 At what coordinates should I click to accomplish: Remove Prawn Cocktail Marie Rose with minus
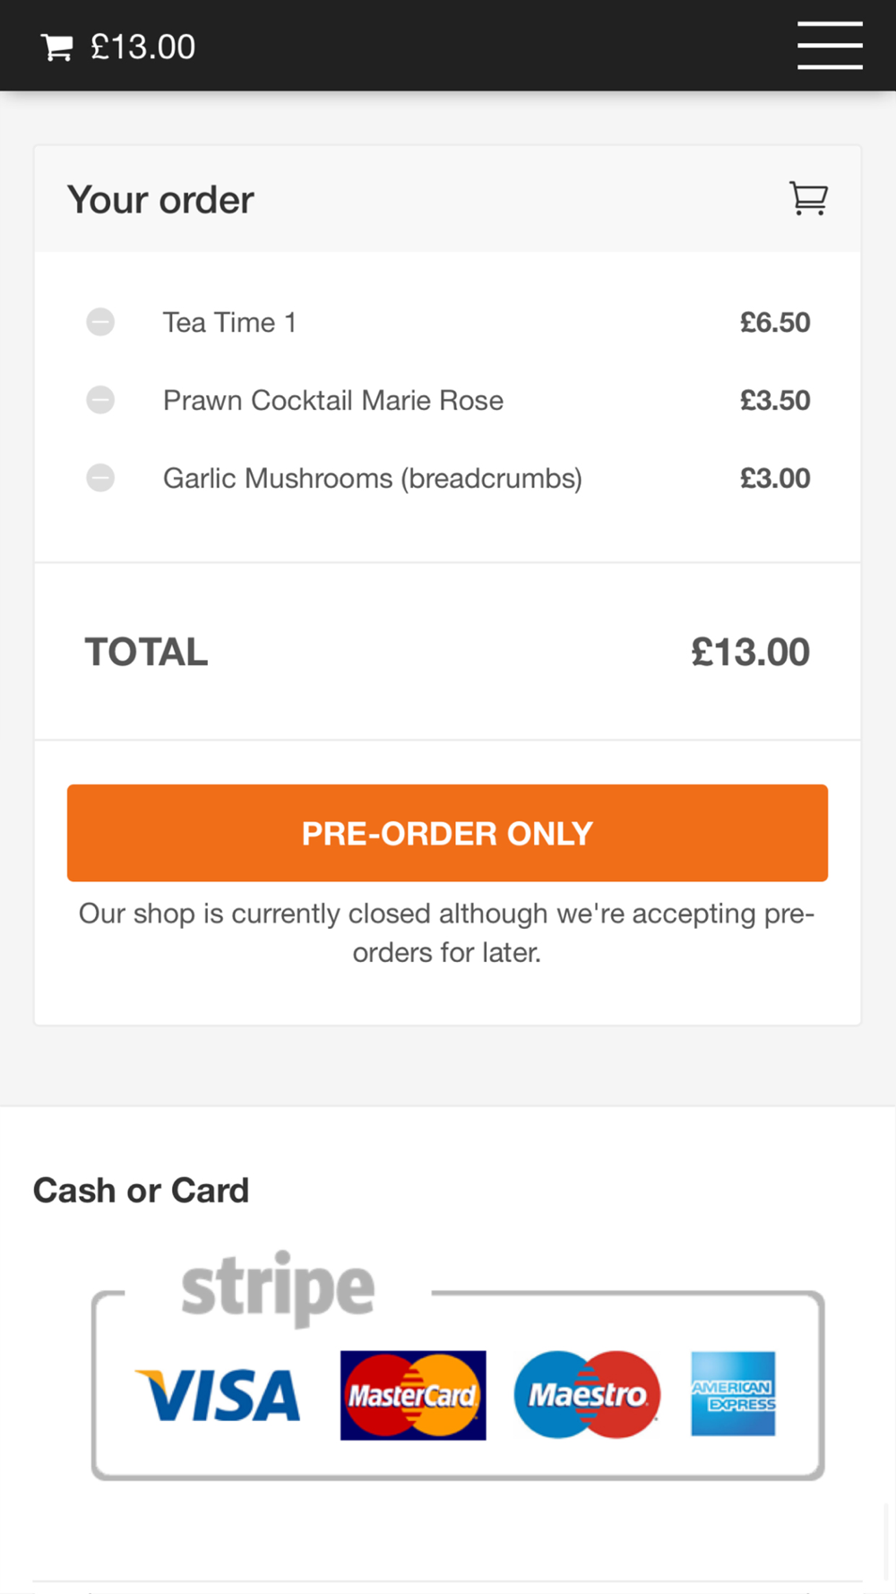click(100, 400)
